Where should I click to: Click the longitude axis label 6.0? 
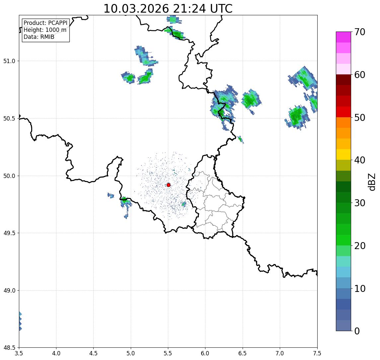coord(205,353)
